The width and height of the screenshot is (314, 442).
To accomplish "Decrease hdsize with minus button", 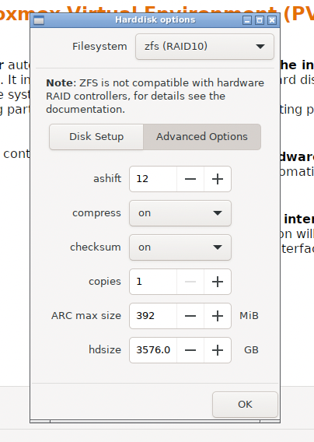I will click(x=190, y=350).
